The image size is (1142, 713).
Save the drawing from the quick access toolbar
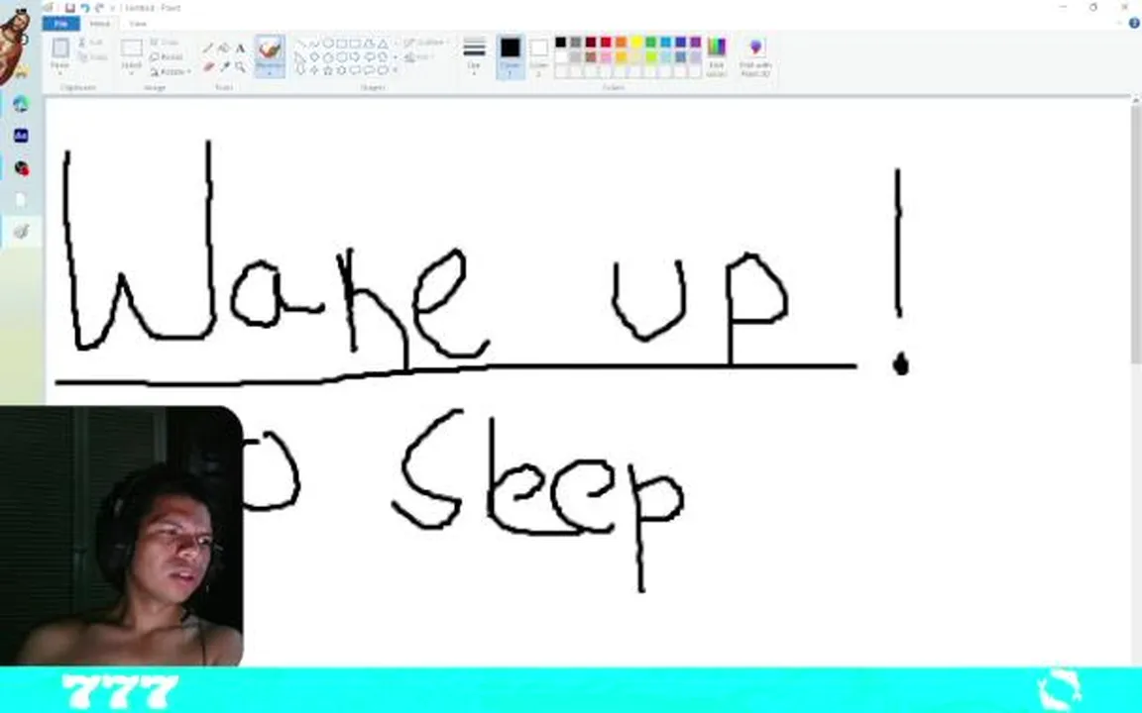pos(70,8)
